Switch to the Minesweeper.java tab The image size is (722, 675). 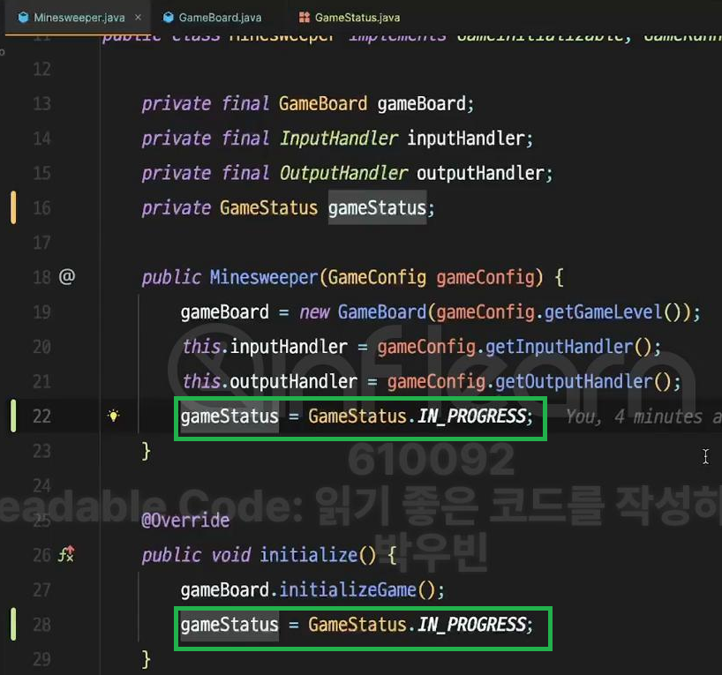click(79, 18)
